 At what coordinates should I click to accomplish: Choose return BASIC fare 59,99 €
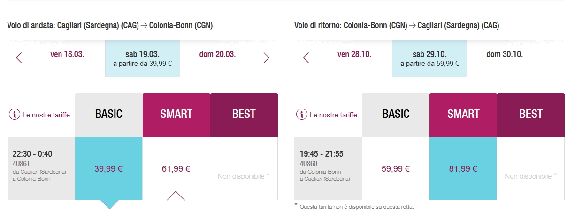(x=396, y=169)
